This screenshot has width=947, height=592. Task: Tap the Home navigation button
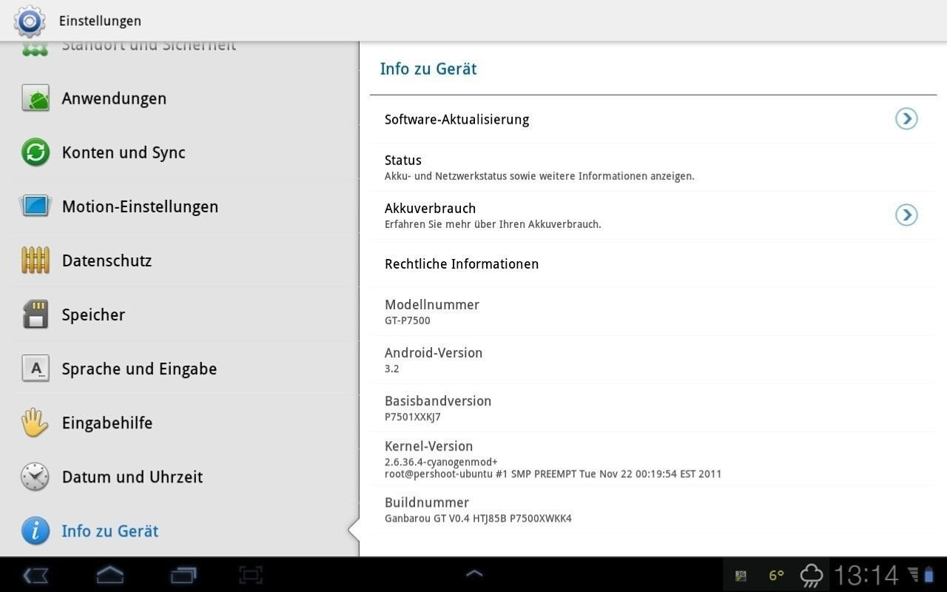coord(110,574)
